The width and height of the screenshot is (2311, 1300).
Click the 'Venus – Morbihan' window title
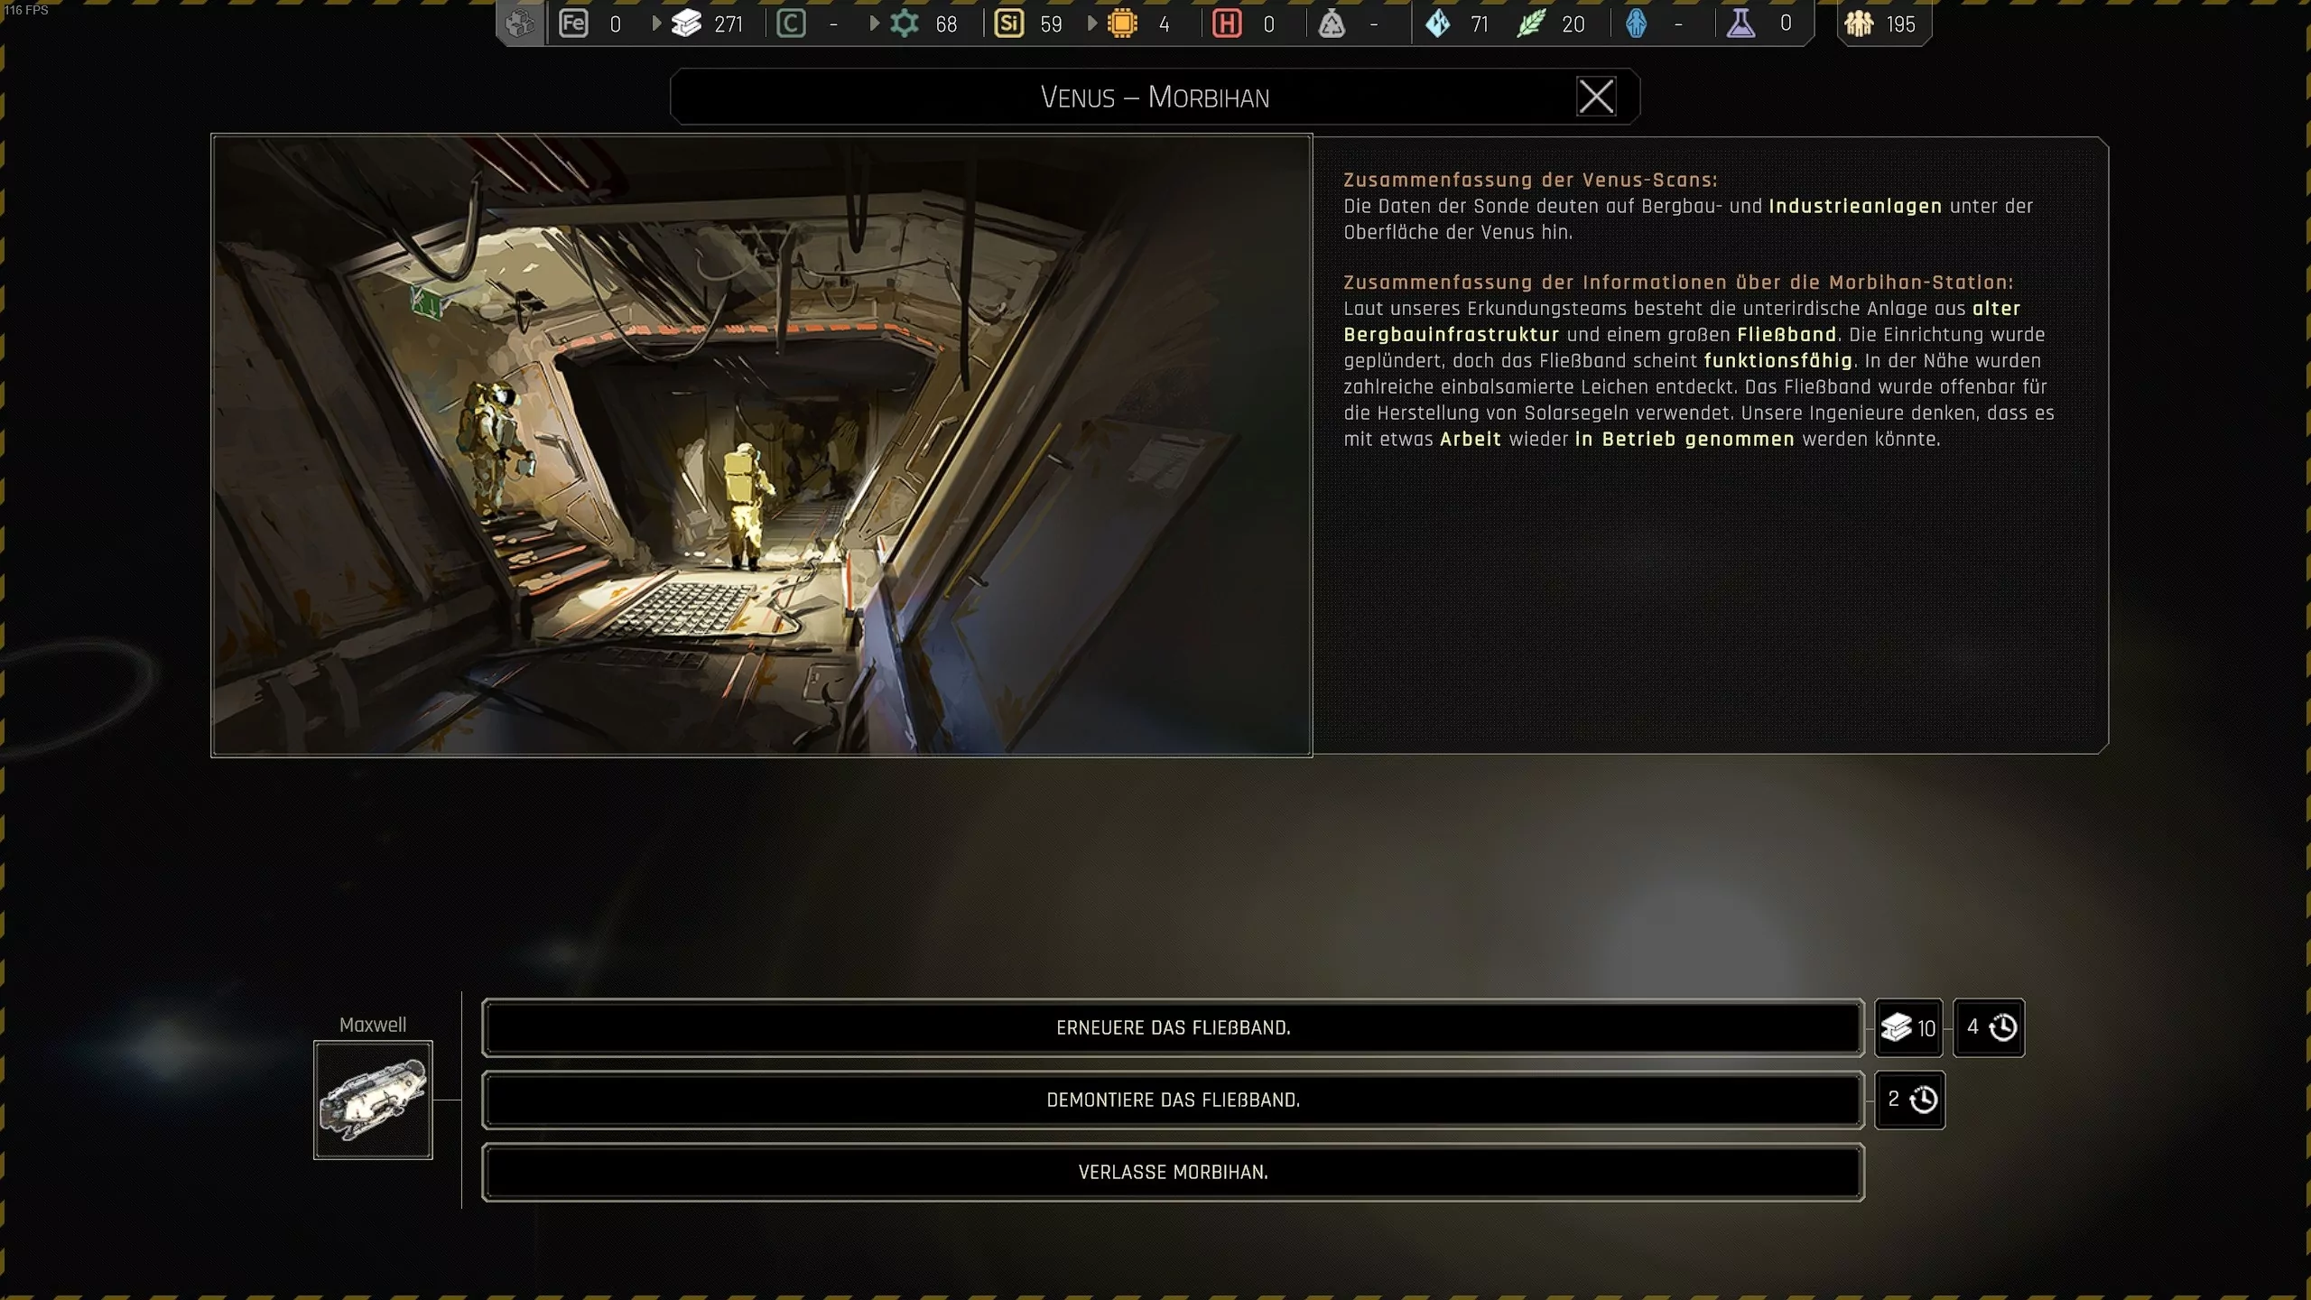coord(1155,97)
